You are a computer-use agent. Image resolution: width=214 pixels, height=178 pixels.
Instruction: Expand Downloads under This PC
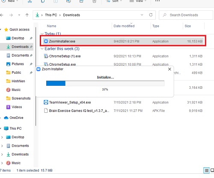pyautogui.click(x=2, y=154)
